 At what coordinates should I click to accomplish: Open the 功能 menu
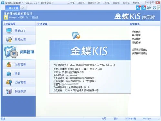point(81,3)
